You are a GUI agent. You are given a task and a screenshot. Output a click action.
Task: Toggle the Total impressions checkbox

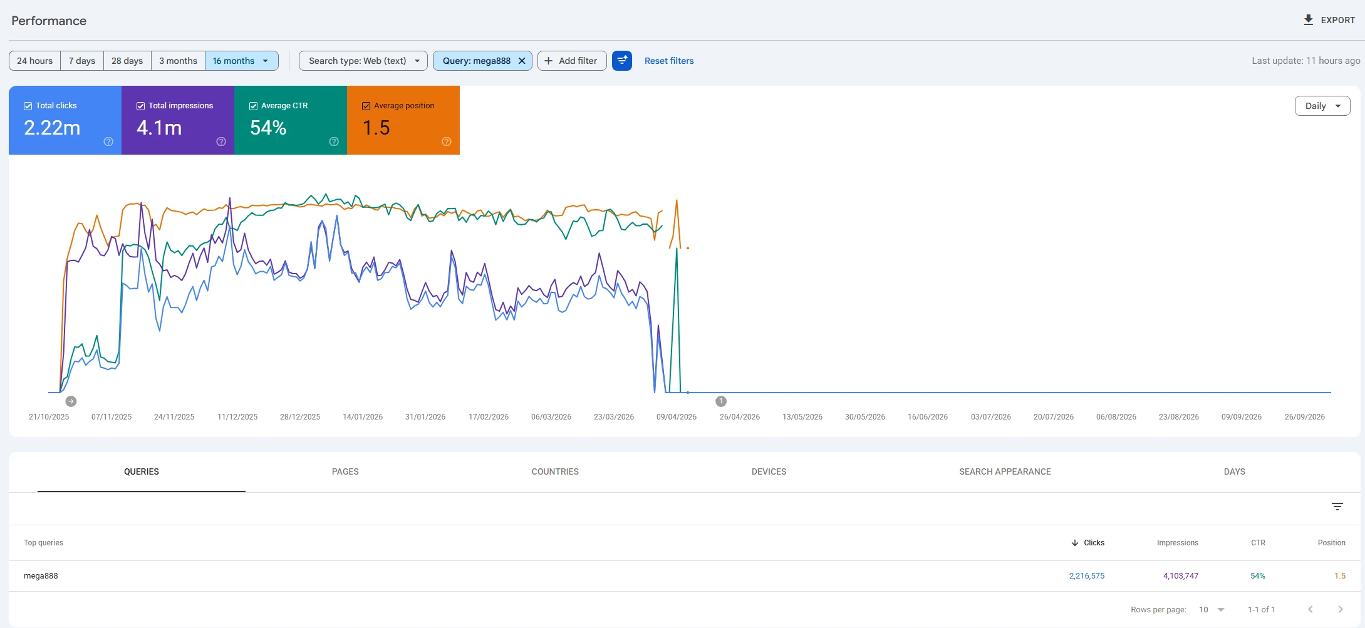(140, 106)
